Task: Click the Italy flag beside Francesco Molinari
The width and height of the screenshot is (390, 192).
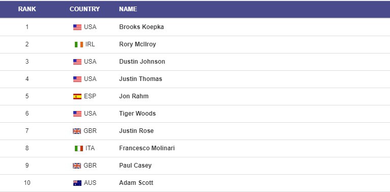Action: pyautogui.click(x=78, y=149)
